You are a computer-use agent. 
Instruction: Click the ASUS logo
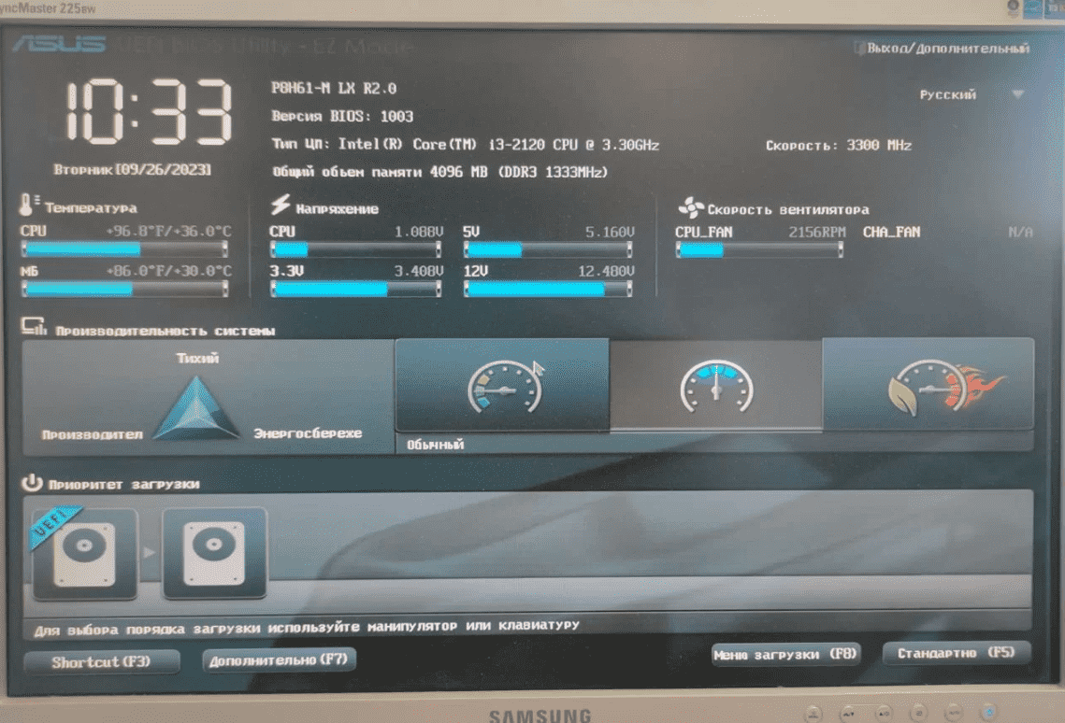(59, 45)
